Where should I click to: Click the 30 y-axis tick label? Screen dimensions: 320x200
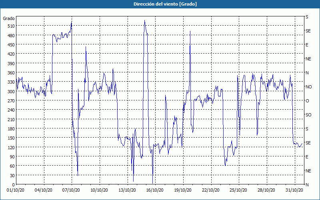click(x=12, y=176)
